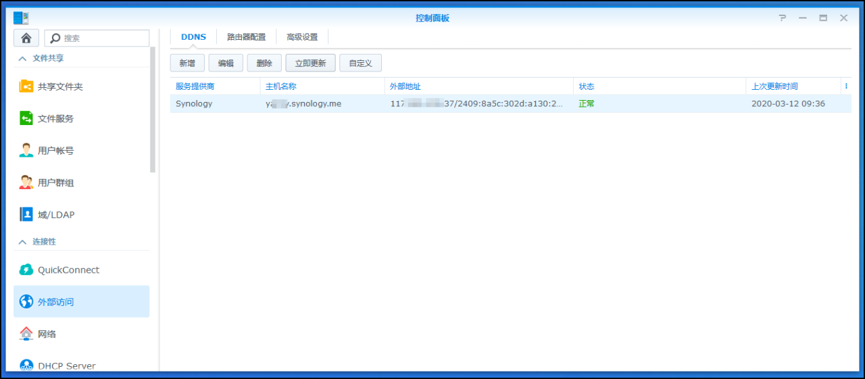Image resolution: width=865 pixels, height=379 pixels.
Task: Click the 自定义 button
Action: (x=360, y=63)
